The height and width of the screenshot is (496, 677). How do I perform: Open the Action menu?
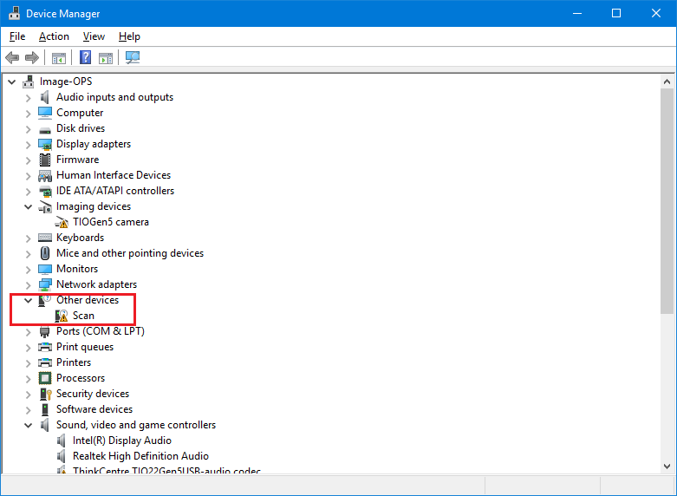click(54, 36)
